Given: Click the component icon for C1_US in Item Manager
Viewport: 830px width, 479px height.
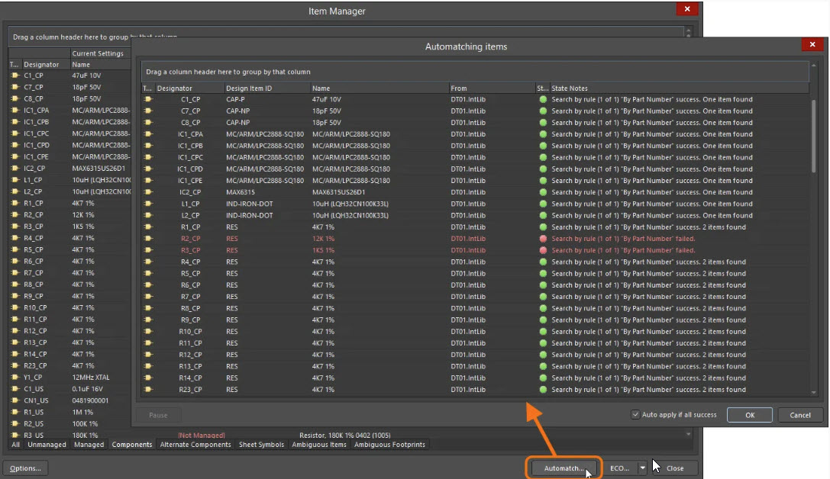Looking at the screenshot, I should click(x=15, y=388).
